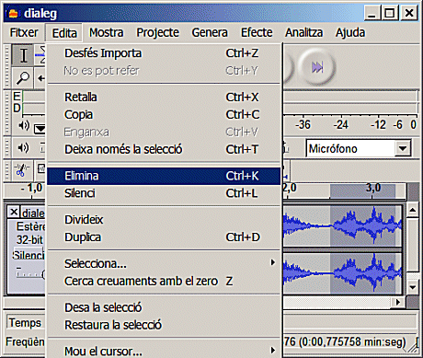Close the dialeg track with X

14,212
